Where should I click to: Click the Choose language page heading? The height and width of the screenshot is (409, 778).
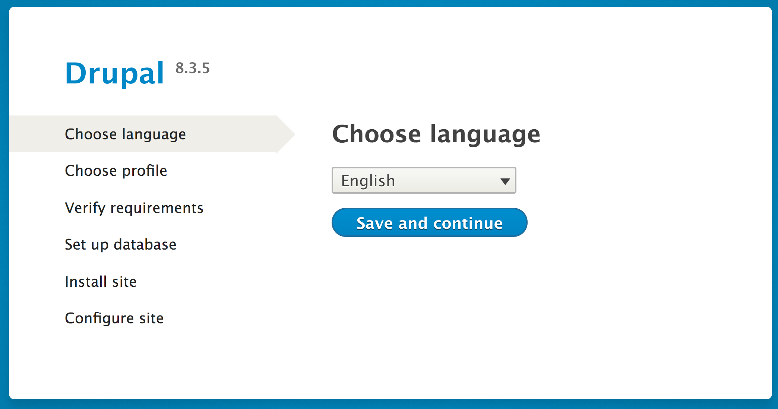[x=436, y=134]
